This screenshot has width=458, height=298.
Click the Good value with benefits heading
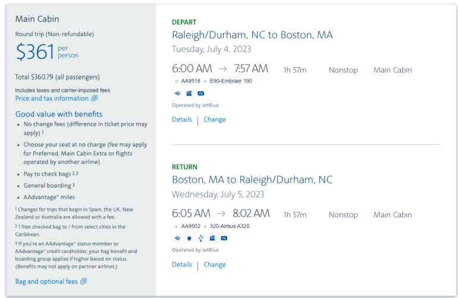pyautogui.click(x=59, y=114)
